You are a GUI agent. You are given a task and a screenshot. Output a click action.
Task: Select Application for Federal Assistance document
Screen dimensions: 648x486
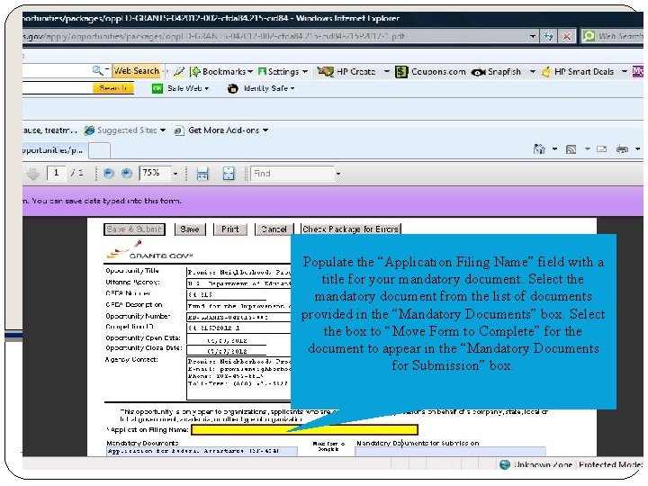coord(202,451)
